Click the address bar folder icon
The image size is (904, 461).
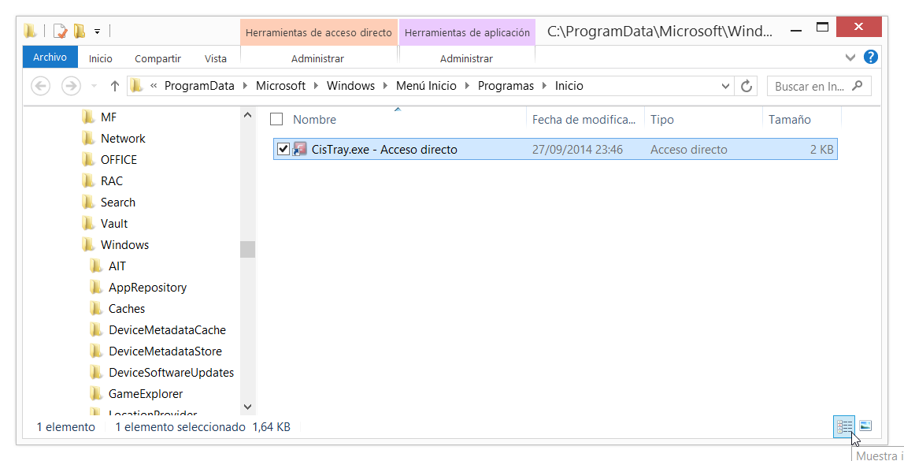pyautogui.click(x=136, y=86)
